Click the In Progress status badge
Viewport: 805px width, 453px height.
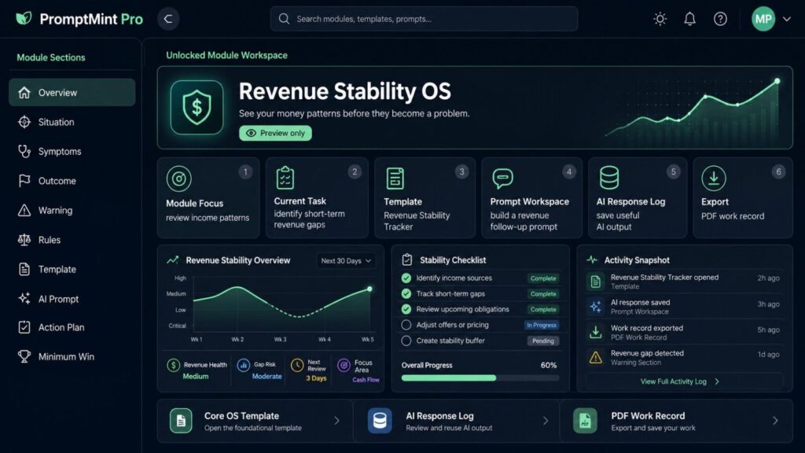coord(541,325)
